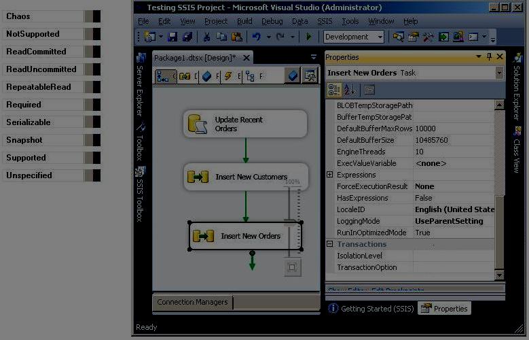Open the Event Handlers lightning tab icon

pos(228,76)
